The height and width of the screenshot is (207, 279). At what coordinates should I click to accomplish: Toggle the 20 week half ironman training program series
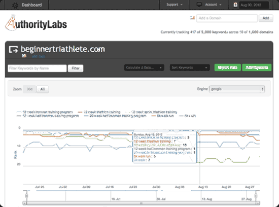(115, 116)
